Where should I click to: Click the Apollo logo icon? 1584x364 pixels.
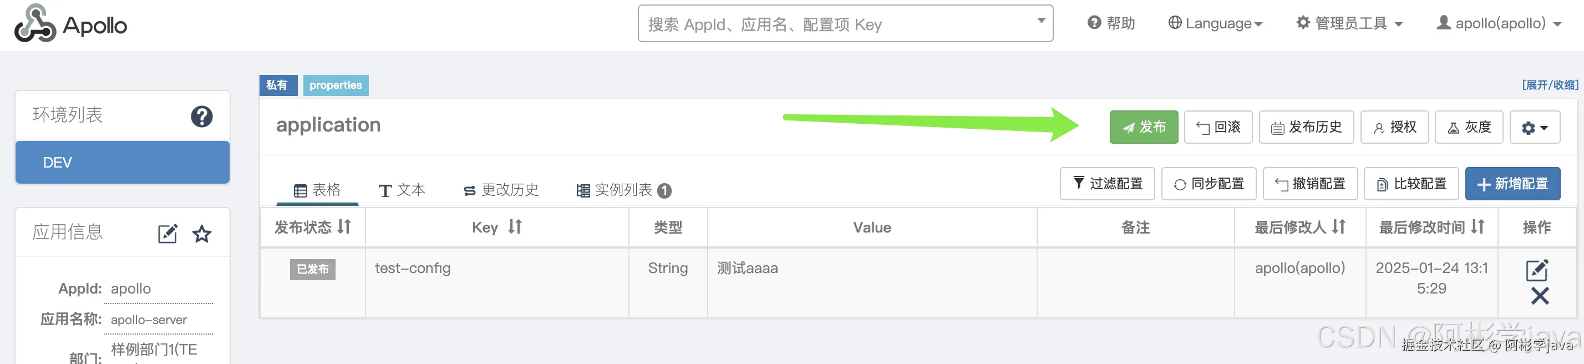pyautogui.click(x=35, y=24)
